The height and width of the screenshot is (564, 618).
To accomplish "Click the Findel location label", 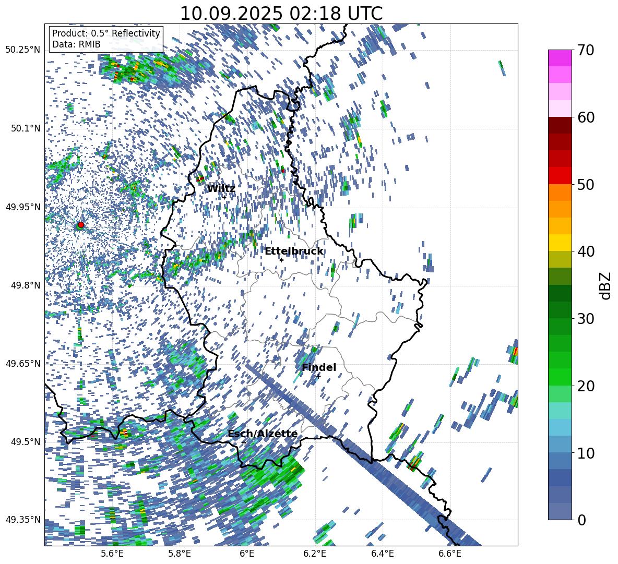I will point(319,367).
